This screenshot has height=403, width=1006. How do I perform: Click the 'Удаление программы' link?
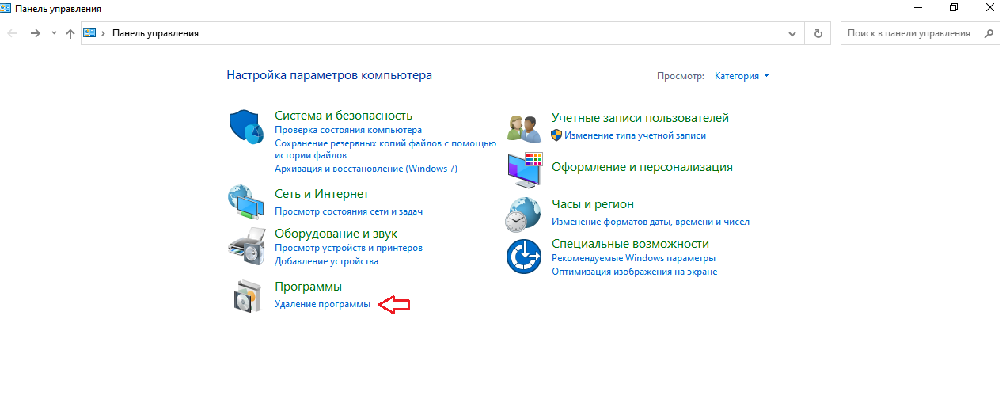tap(322, 305)
